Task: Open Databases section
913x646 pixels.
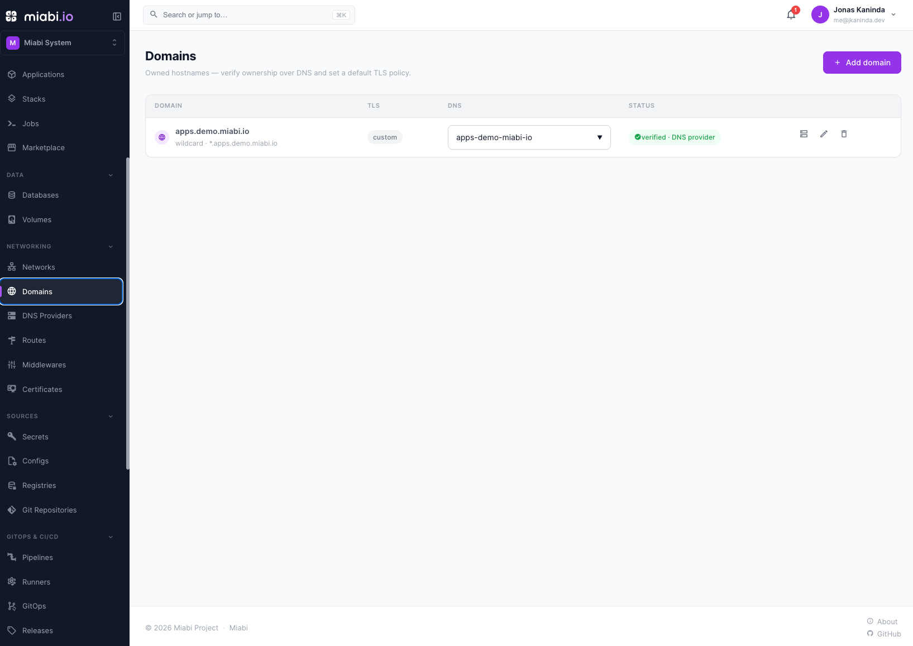Action: pyautogui.click(x=61, y=195)
